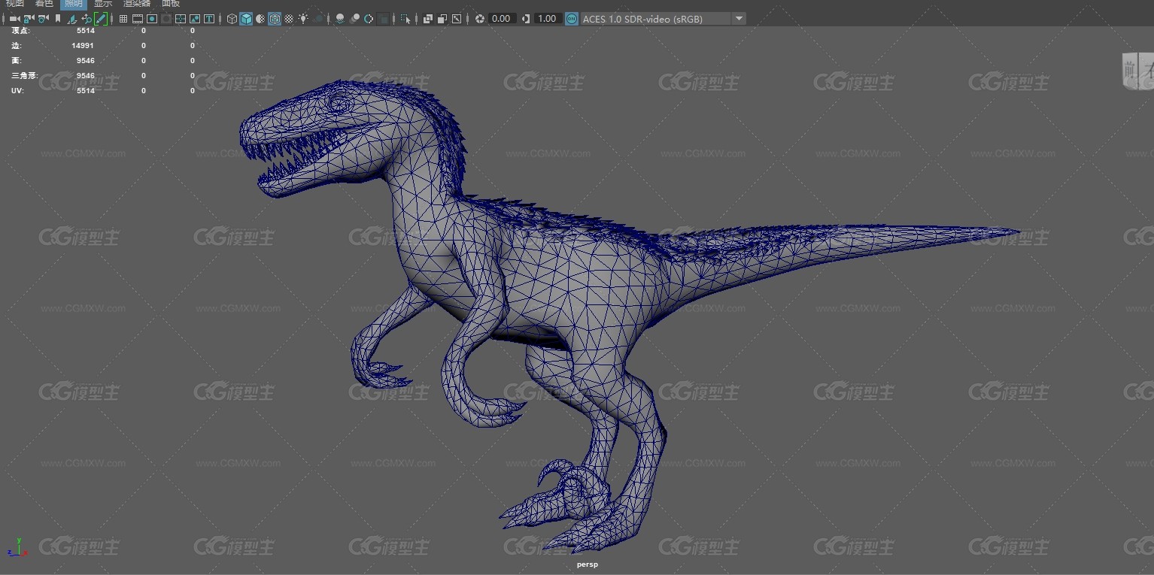Click the Use All Lights bulb icon
1154x575 pixels.
303,19
